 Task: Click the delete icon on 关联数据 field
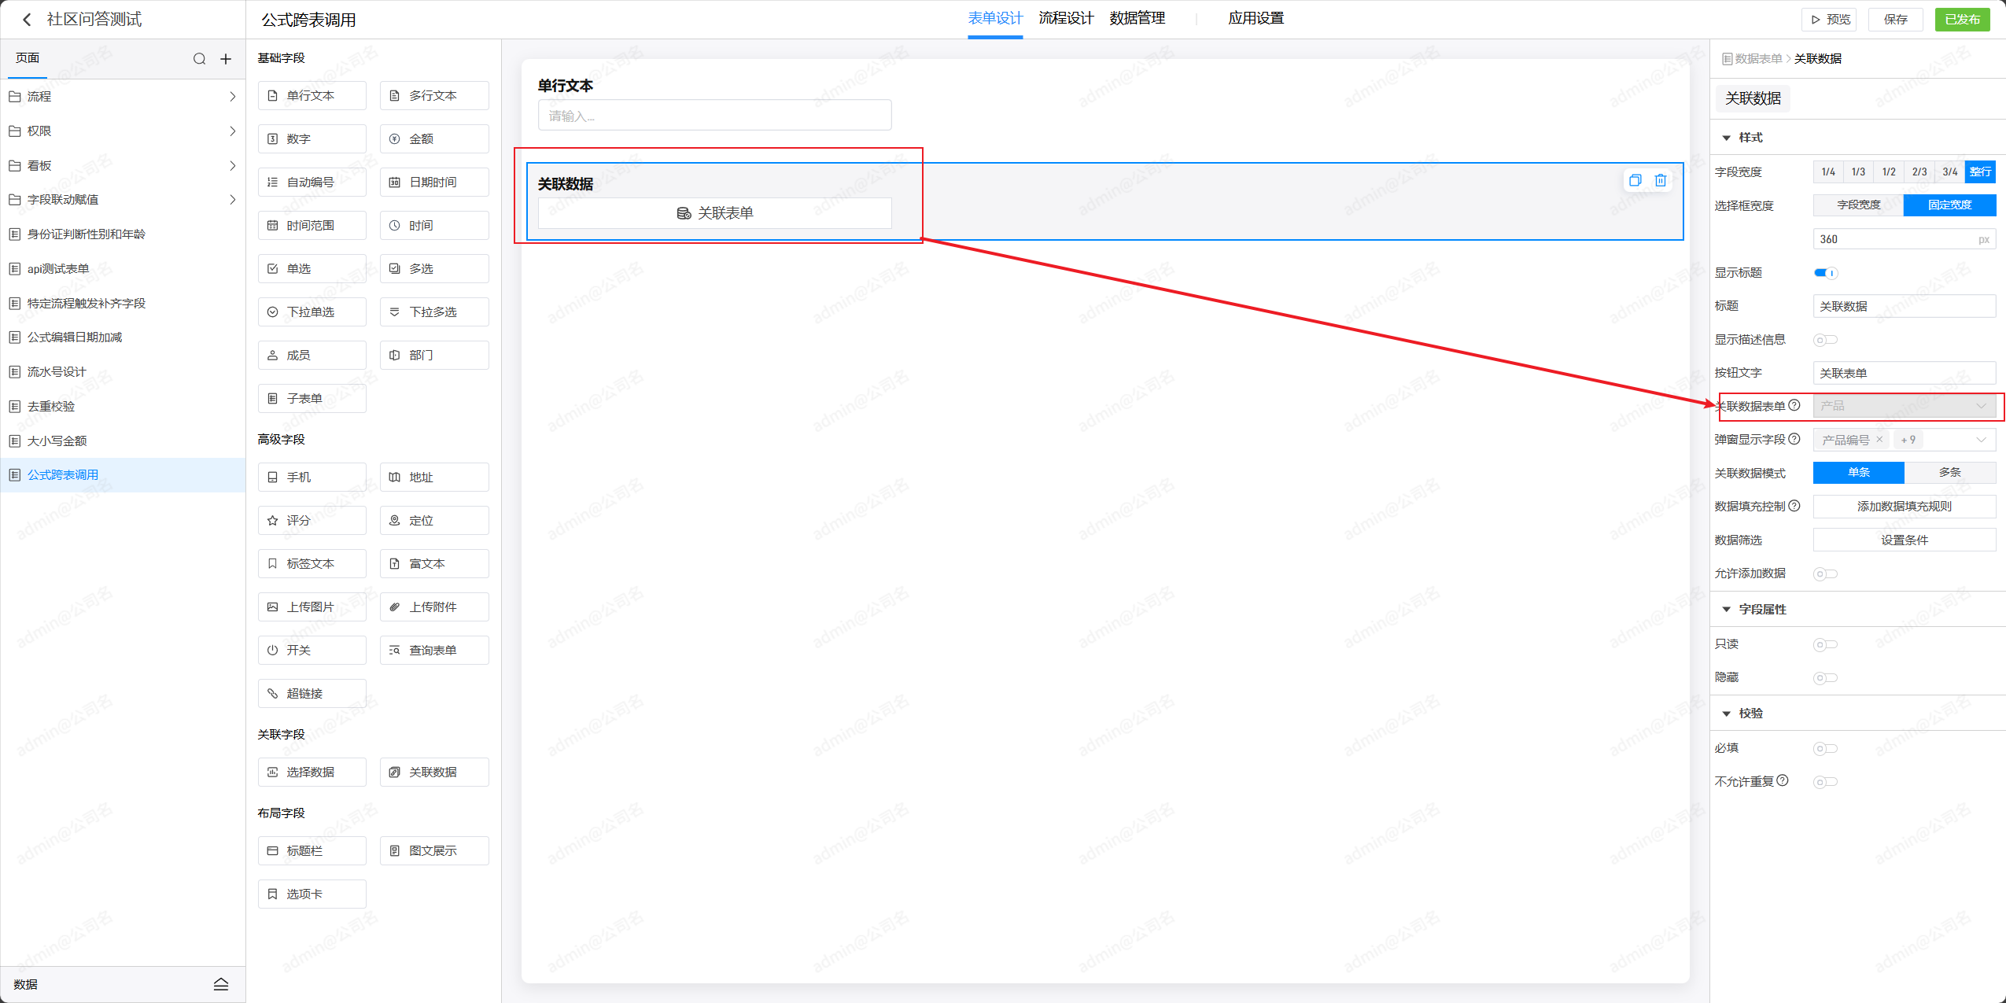[1660, 180]
